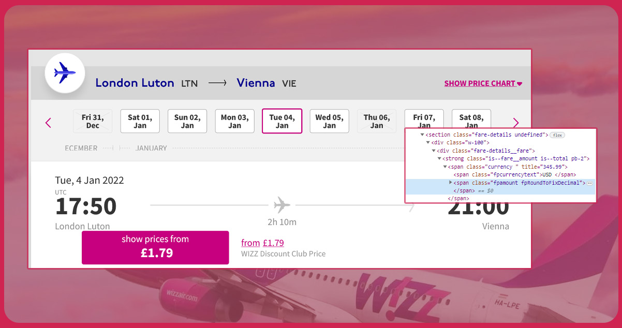The image size is (622, 328).
Task: Click the ellipsis icon on the highlighted span
Action: 589,183
